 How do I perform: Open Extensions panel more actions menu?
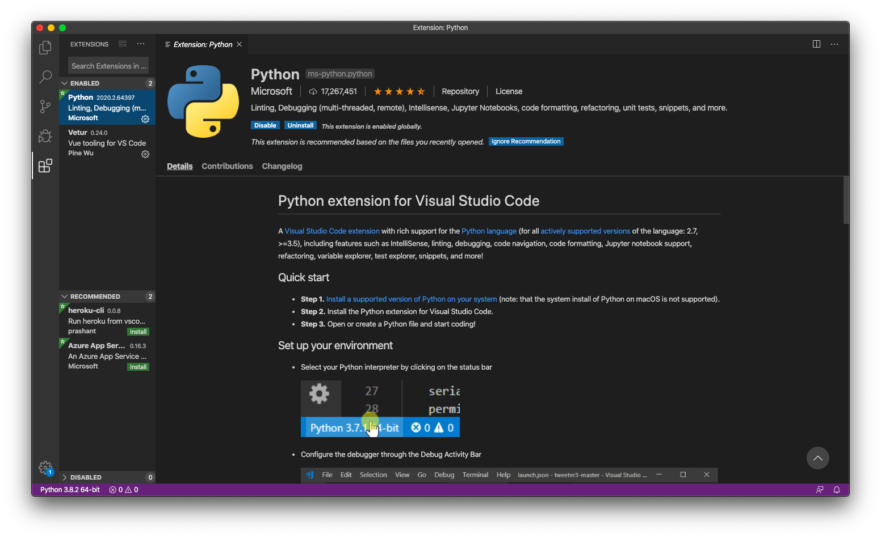click(x=141, y=44)
